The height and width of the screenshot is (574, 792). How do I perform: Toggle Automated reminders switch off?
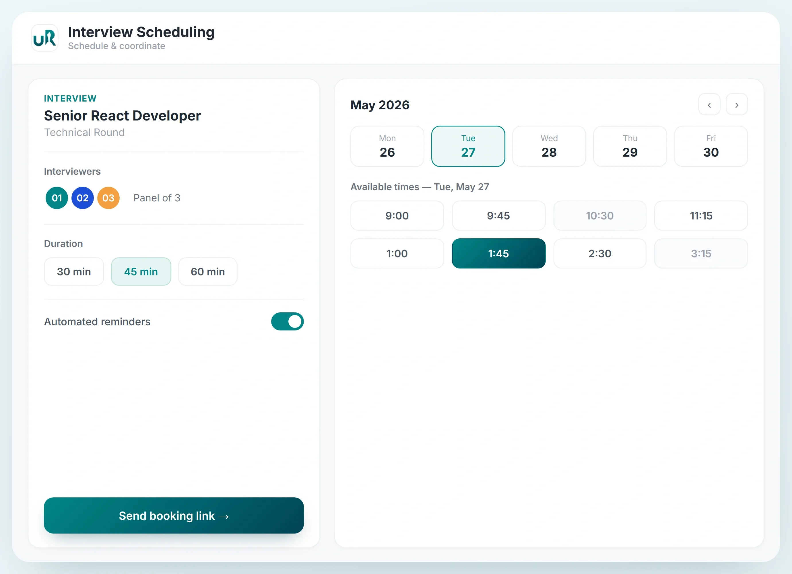(288, 321)
